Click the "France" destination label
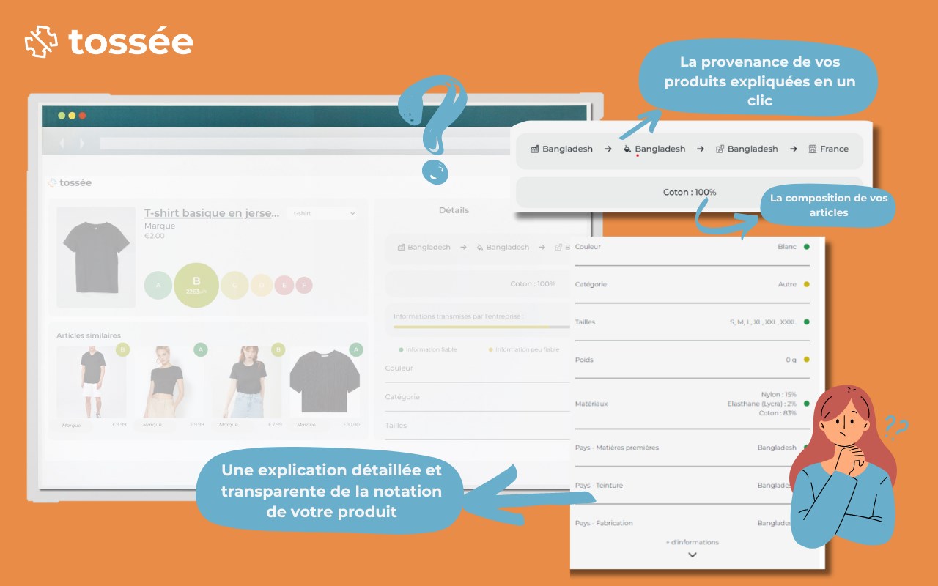The width and height of the screenshot is (938, 586). (x=834, y=149)
